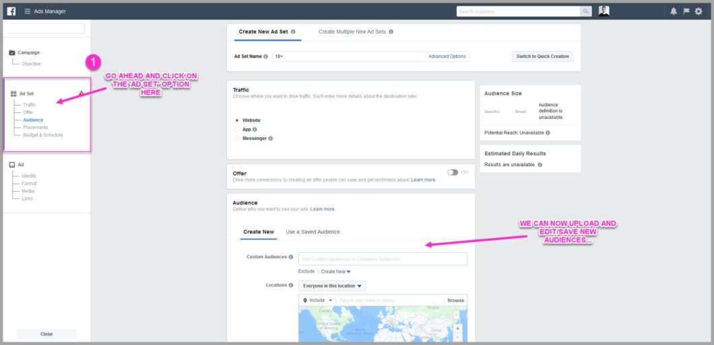This screenshot has width=714, height=345.
Task: Select the App radio button
Action: click(x=237, y=130)
